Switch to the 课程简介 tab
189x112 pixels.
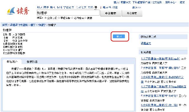[x=12, y=62]
